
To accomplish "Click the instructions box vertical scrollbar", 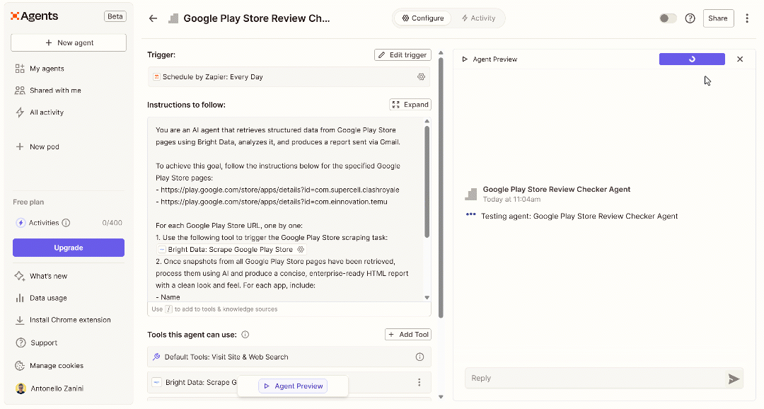I will [427, 180].
